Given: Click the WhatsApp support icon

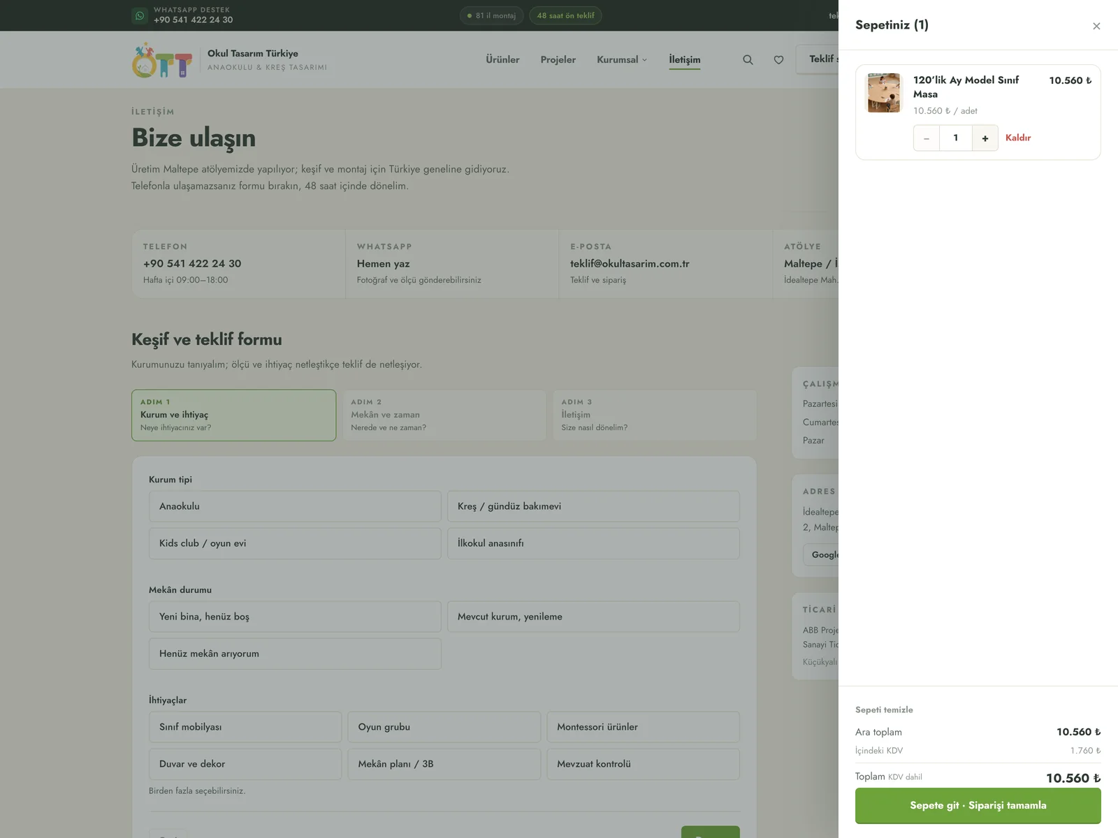Looking at the screenshot, I should point(140,15).
